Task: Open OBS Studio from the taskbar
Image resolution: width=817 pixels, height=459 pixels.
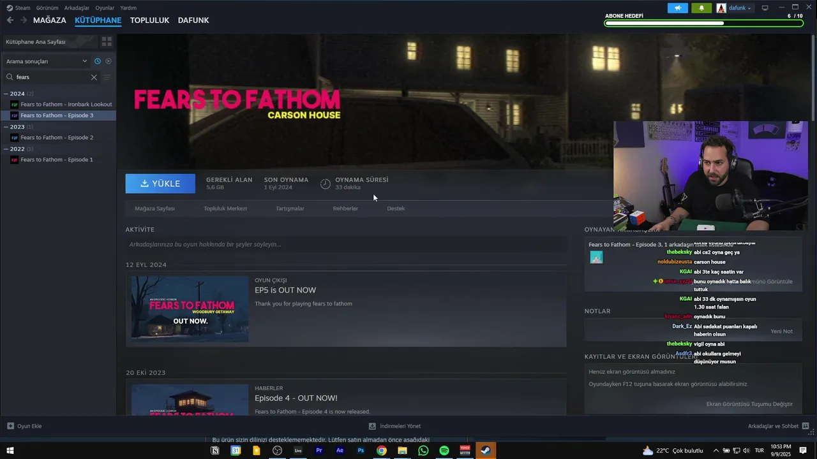Action: 277,451
